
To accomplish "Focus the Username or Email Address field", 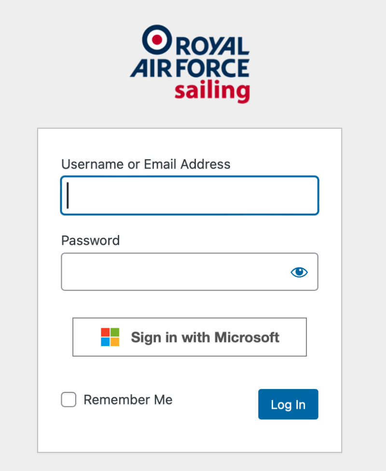I will pyautogui.click(x=190, y=195).
